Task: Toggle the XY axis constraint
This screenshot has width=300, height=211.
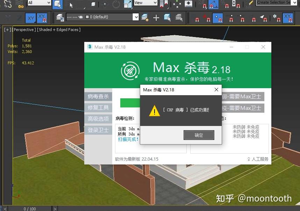Action: click(x=30, y=17)
